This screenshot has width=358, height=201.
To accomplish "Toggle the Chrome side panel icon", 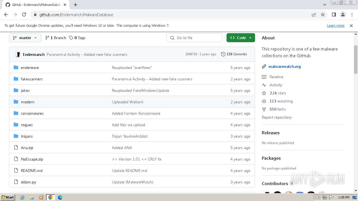I will [x=334, y=15].
